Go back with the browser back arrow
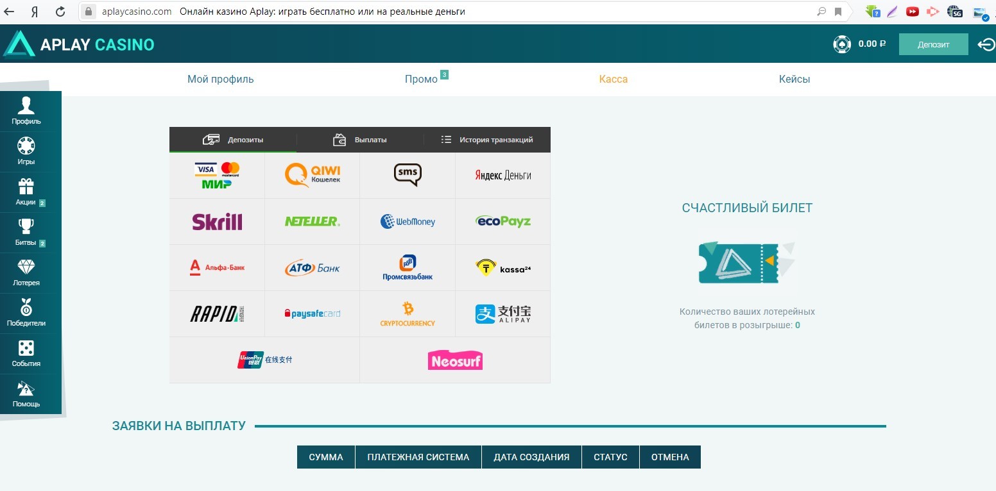The width and height of the screenshot is (996, 491). click(x=9, y=12)
